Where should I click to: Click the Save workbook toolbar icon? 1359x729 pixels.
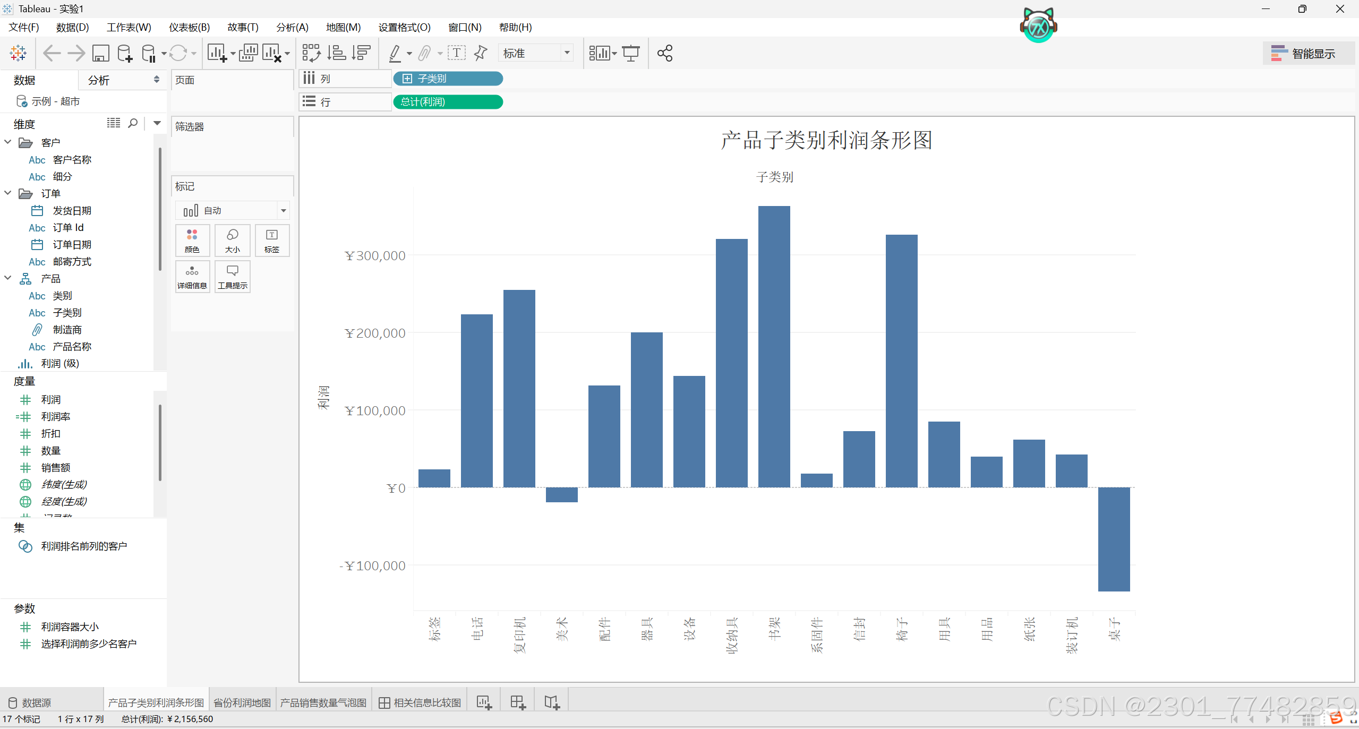100,53
